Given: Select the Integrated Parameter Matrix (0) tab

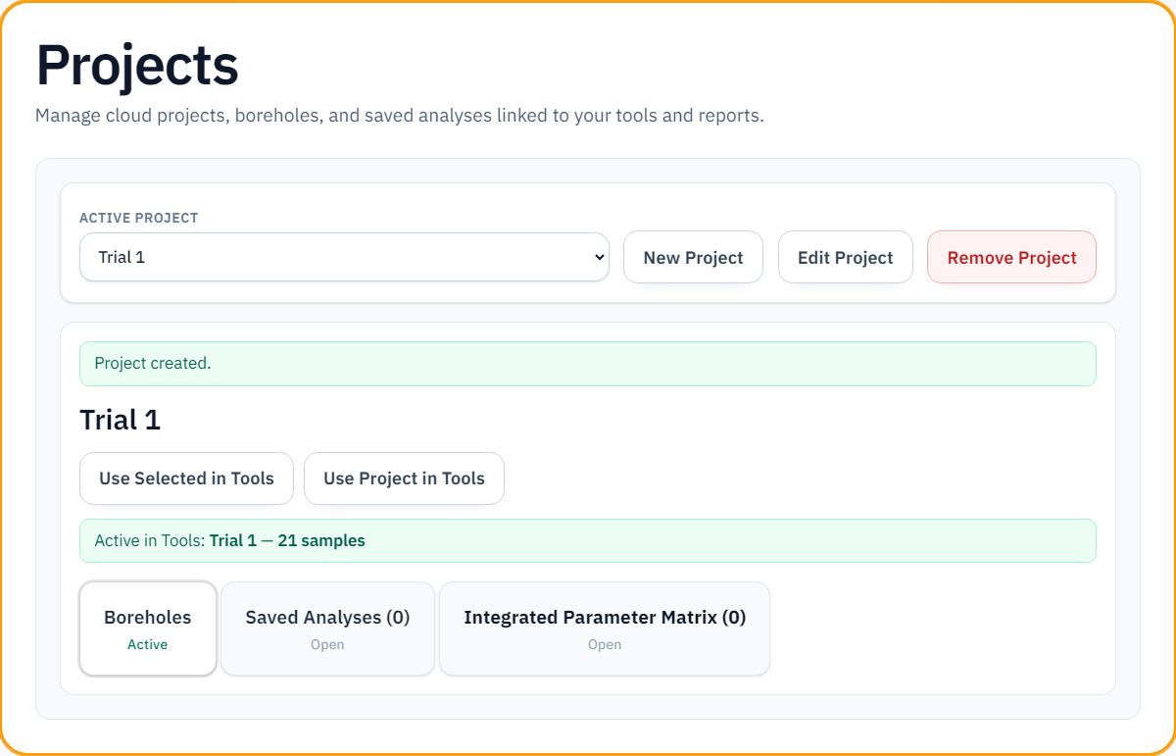Looking at the screenshot, I should pyautogui.click(x=605, y=628).
